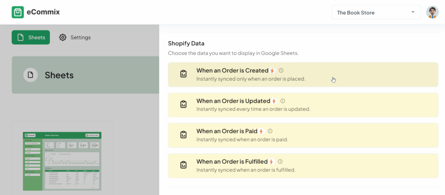Click the eCommix brand name text
The image size is (445, 195).
pyautogui.click(x=43, y=12)
